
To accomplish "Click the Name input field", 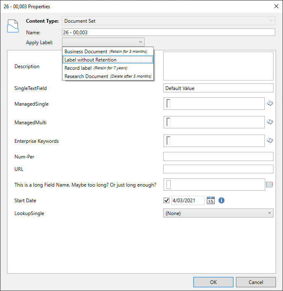I will point(169,32).
